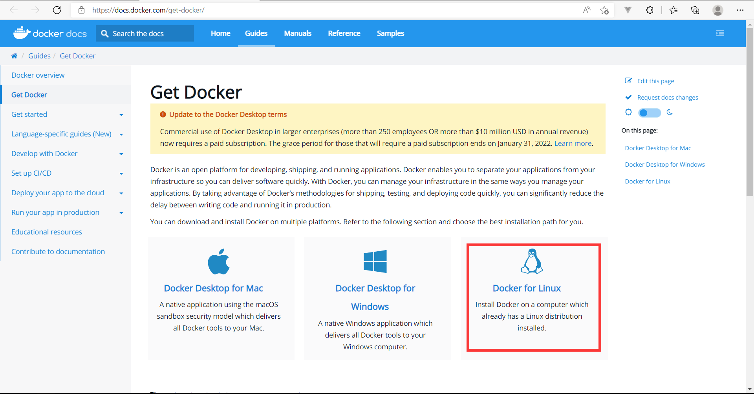The height and width of the screenshot is (394, 754).
Task: Click the sun light-mode icon
Action: tap(628, 113)
